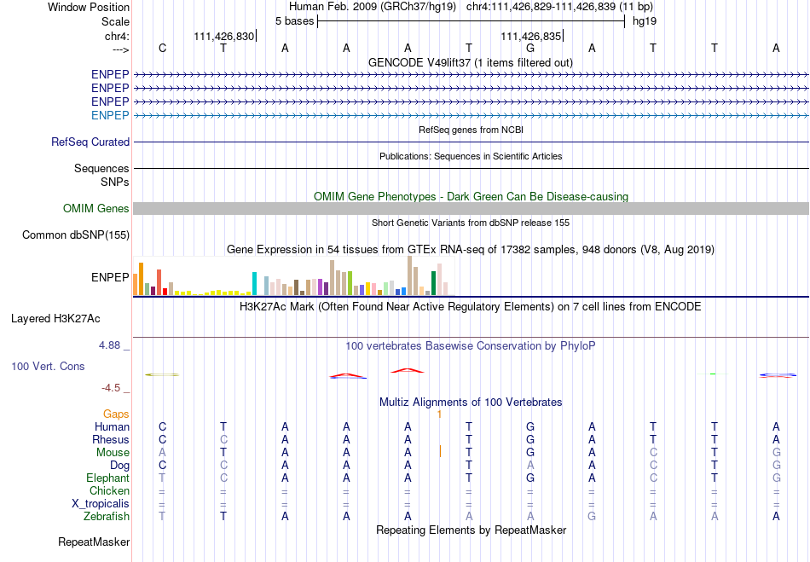Image resolution: width=810 pixels, height=562 pixels.
Task: Open 'Short Genetic Variants from dbSNP release 155'
Action: [471, 223]
